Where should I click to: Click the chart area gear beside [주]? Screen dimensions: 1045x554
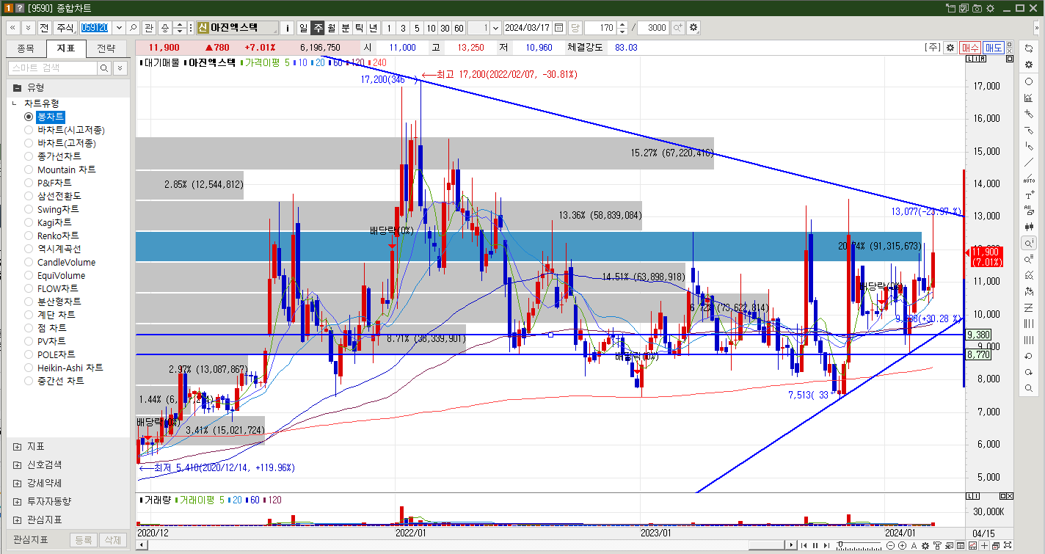click(950, 48)
